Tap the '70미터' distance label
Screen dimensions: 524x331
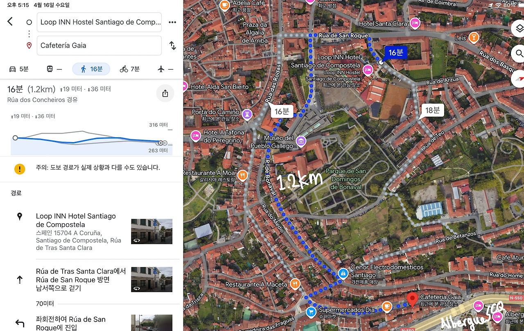pyautogui.click(x=45, y=304)
